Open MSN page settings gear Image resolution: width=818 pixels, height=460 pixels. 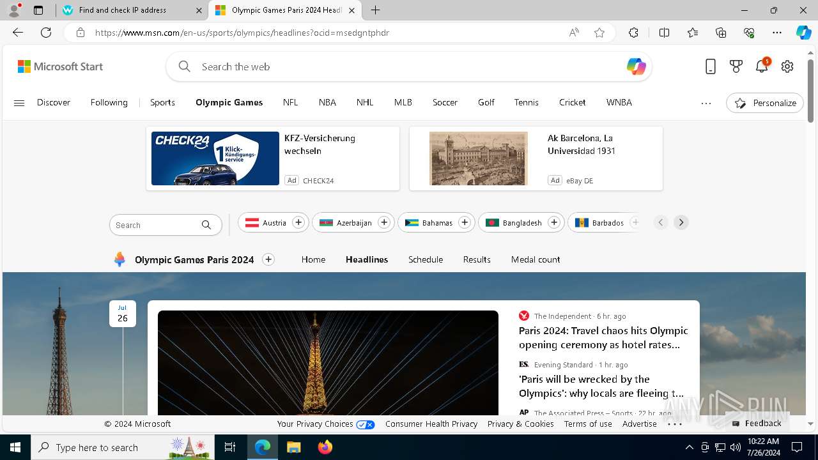(x=787, y=66)
